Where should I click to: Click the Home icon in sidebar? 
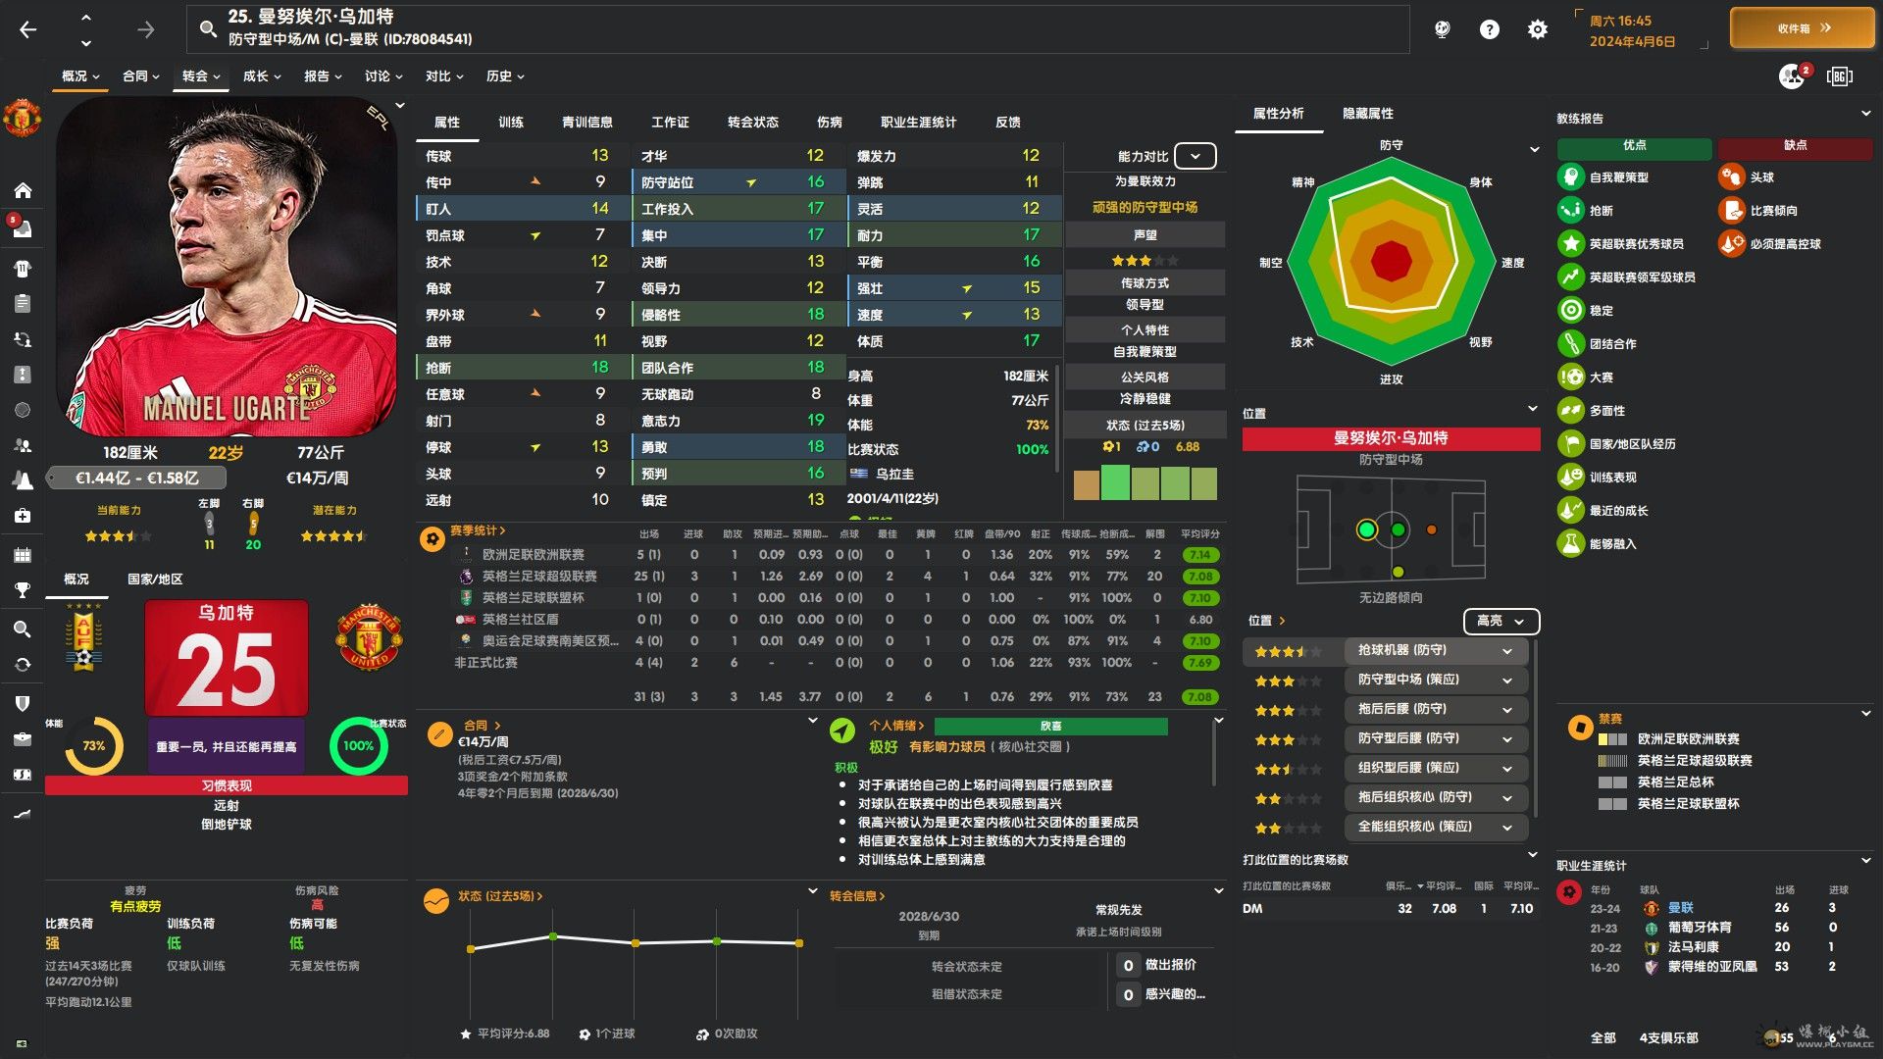[23, 190]
